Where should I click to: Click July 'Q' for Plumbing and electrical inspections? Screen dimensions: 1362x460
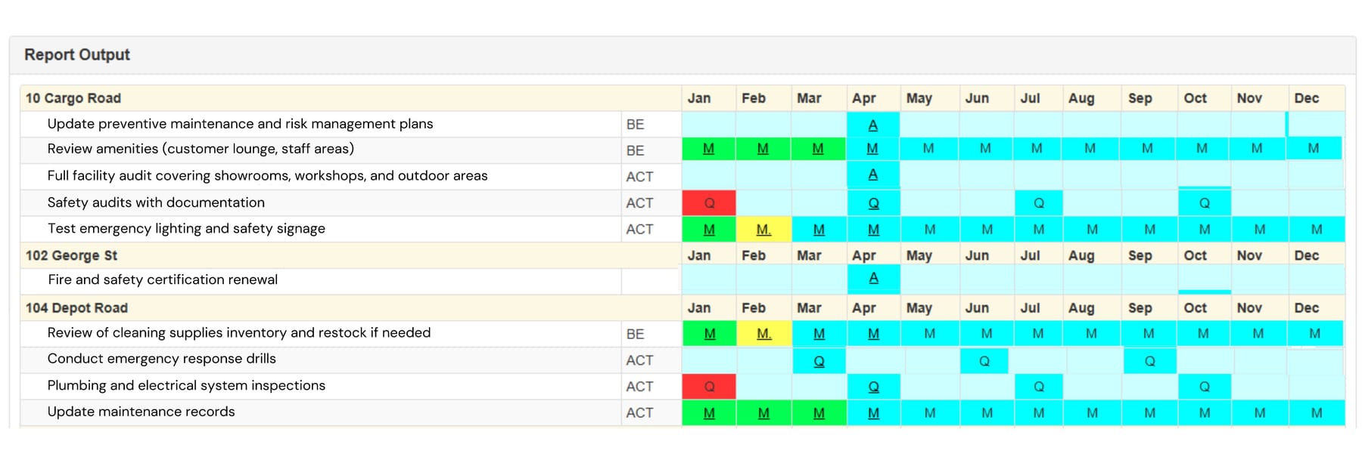1039,387
